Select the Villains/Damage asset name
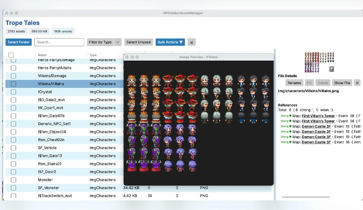This screenshot has height=210, width=363. (x=52, y=76)
